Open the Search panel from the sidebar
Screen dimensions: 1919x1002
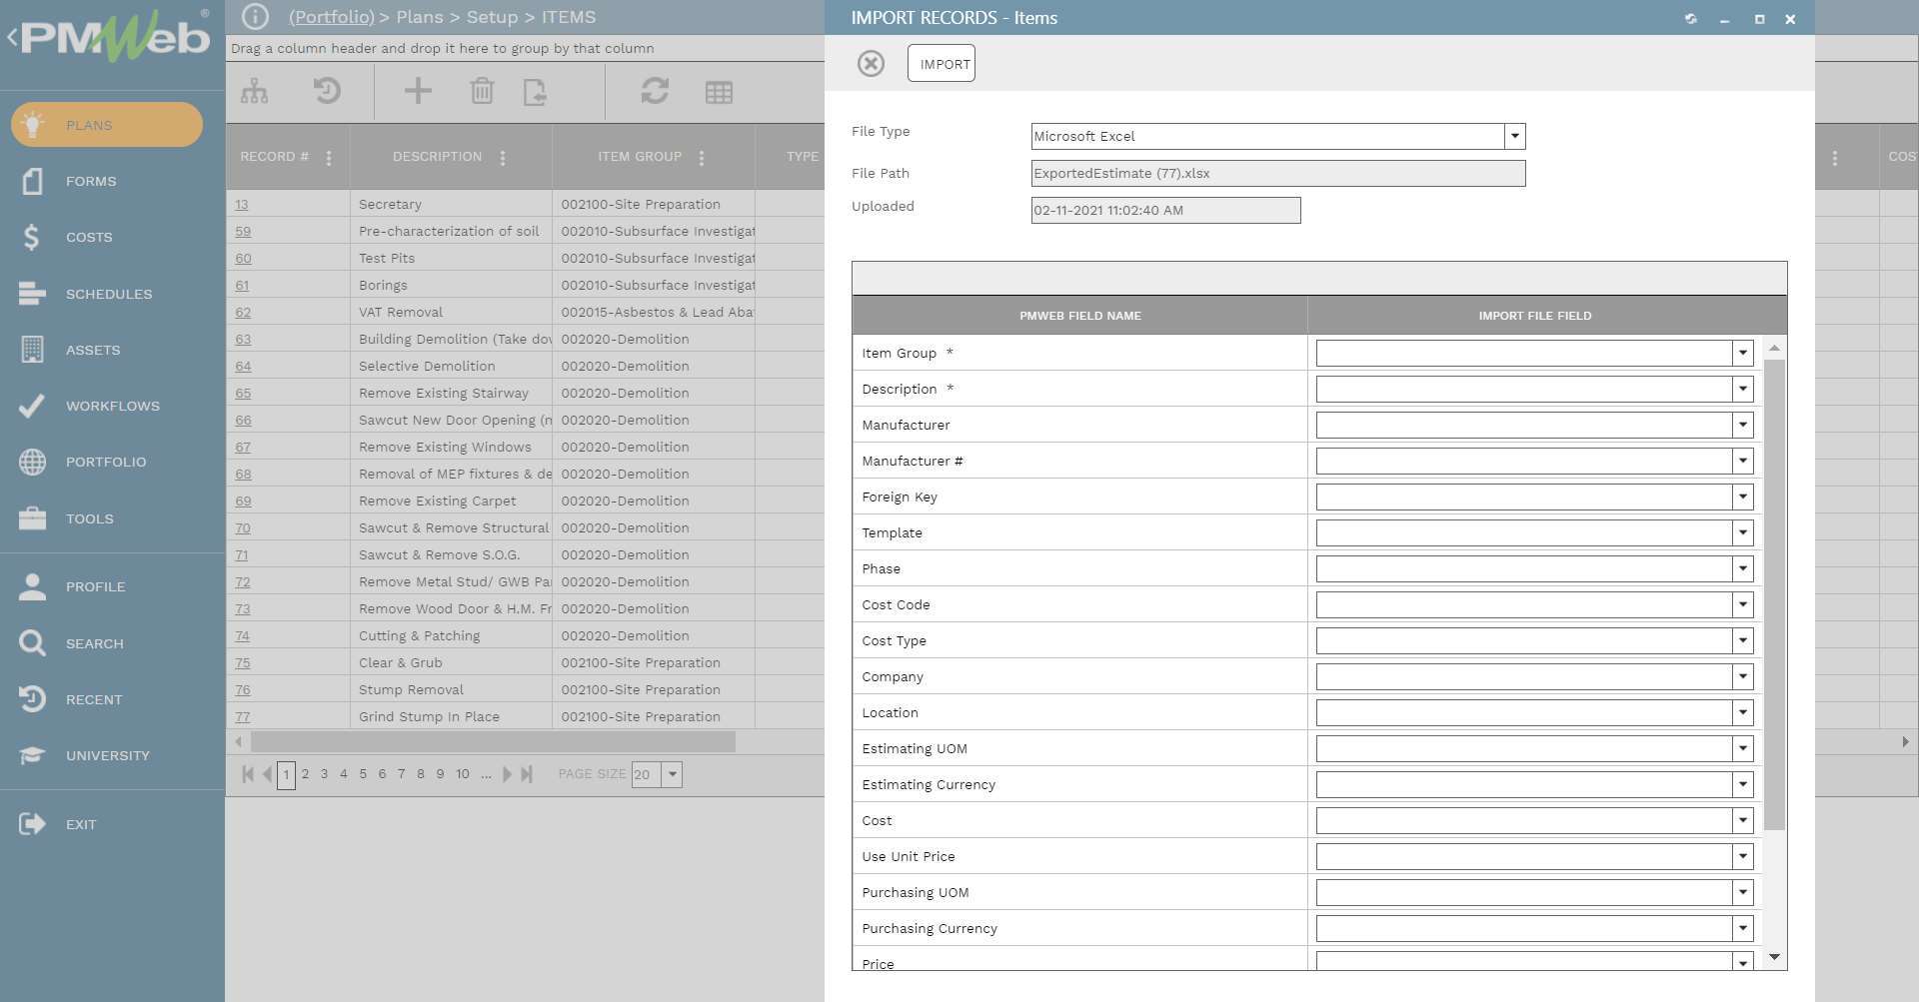95,643
